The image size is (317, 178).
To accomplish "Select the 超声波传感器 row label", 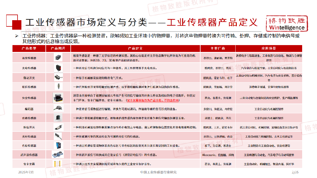I will [29, 155].
